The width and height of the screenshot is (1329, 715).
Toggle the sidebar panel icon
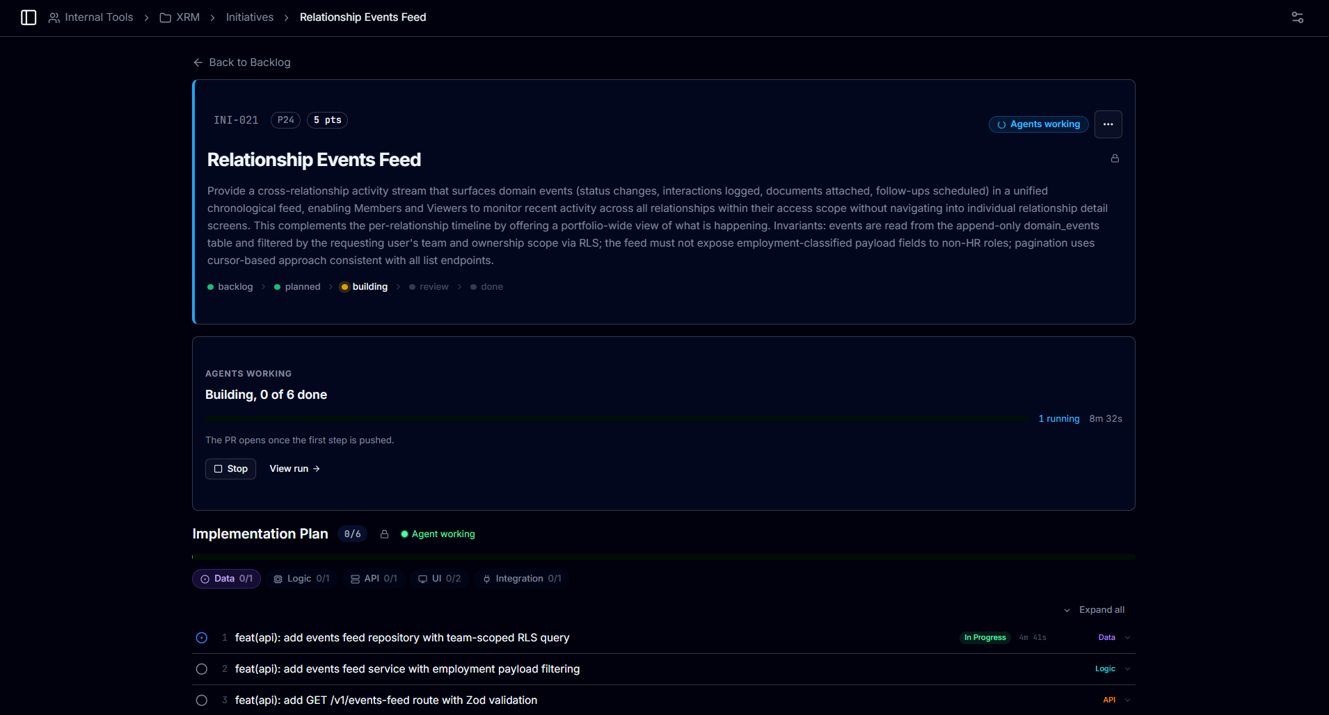(29, 17)
